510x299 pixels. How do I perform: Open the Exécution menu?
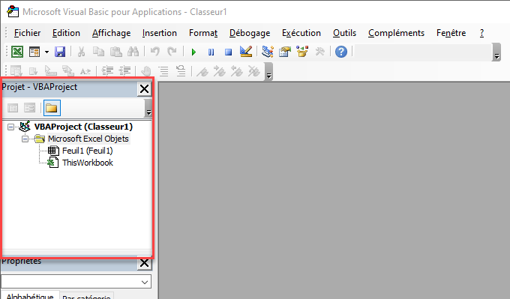pyautogui.click(x=301, y=33)
